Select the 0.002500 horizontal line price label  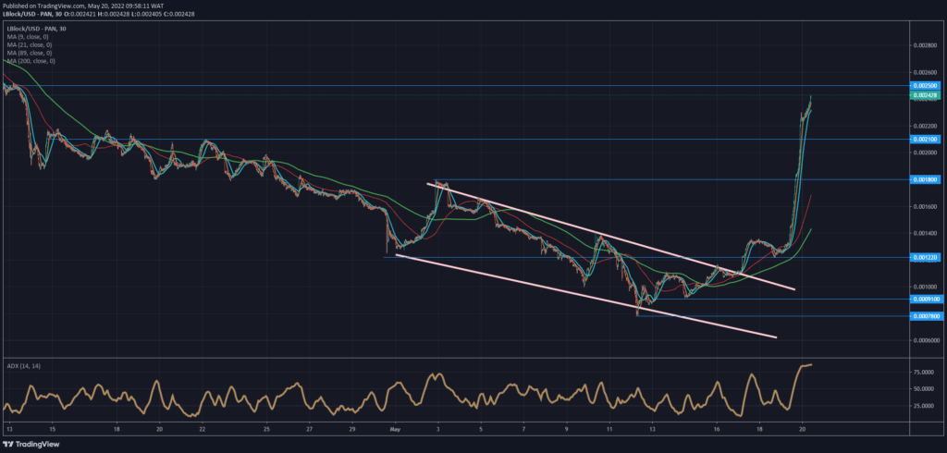[925, 86]
